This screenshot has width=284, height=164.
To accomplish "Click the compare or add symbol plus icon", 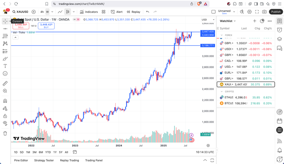I will (x=34, y=12).
